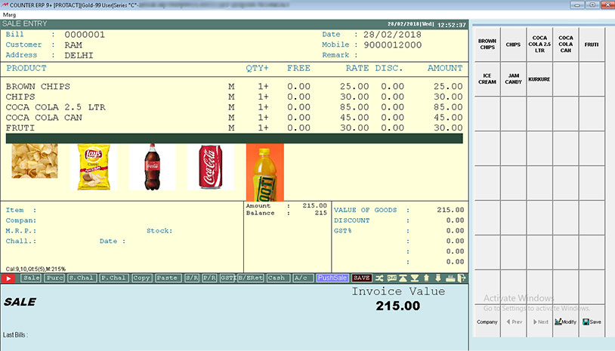Choose the Cash toolbar option

point(278,278)
